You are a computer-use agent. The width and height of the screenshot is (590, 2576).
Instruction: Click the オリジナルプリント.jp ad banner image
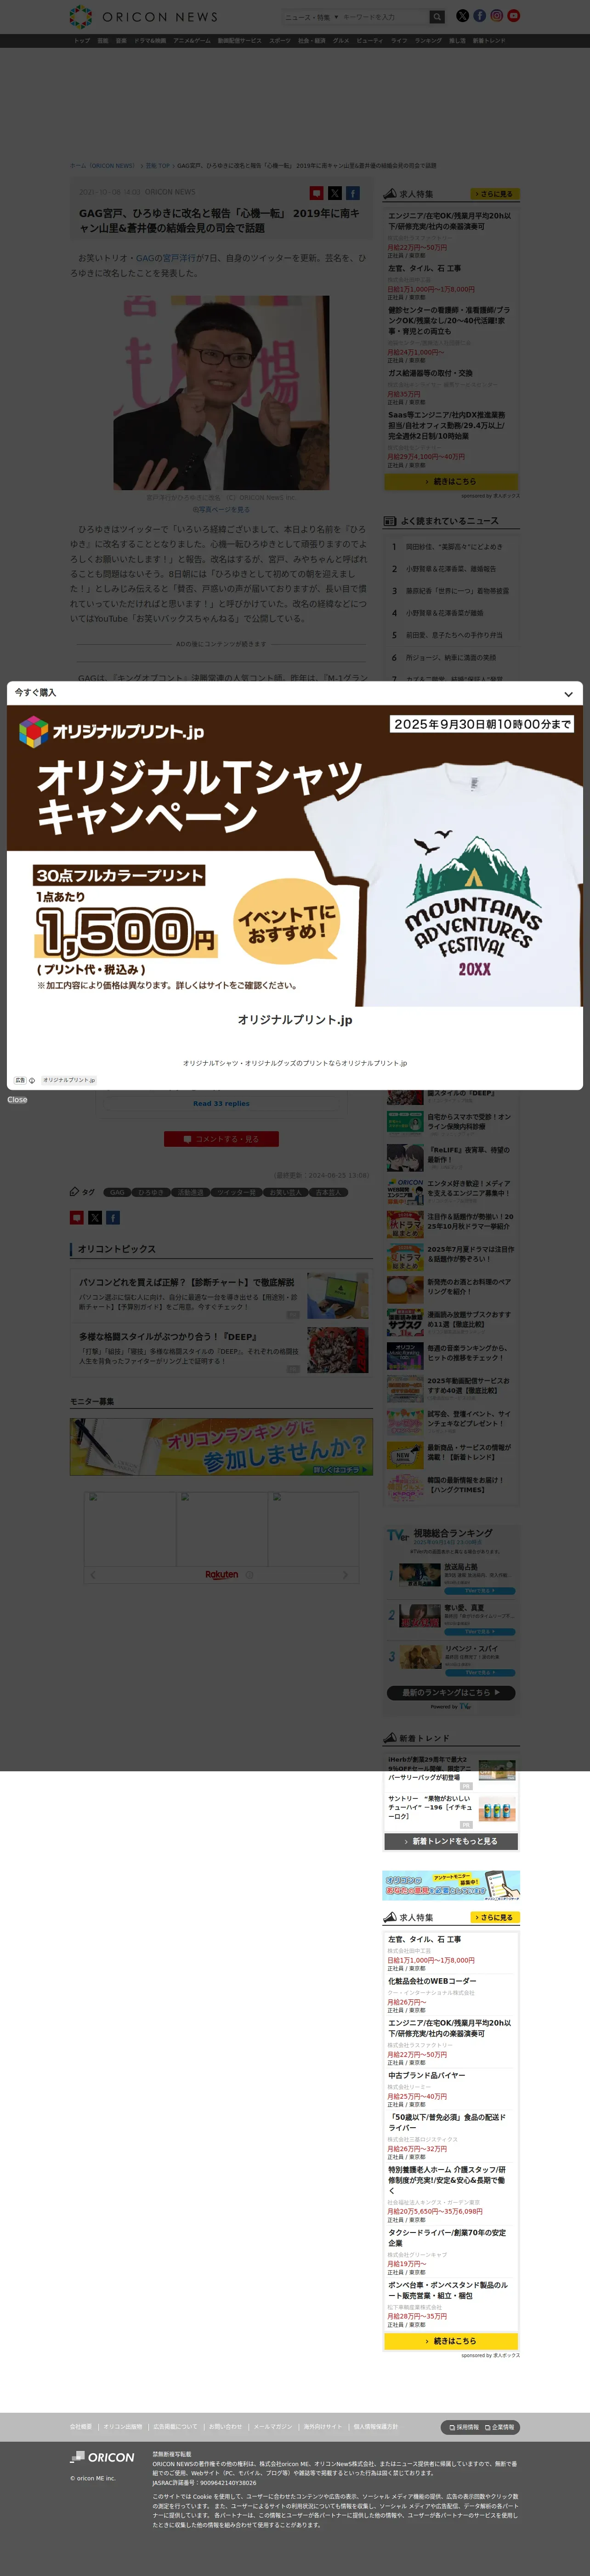coord(295,856)
